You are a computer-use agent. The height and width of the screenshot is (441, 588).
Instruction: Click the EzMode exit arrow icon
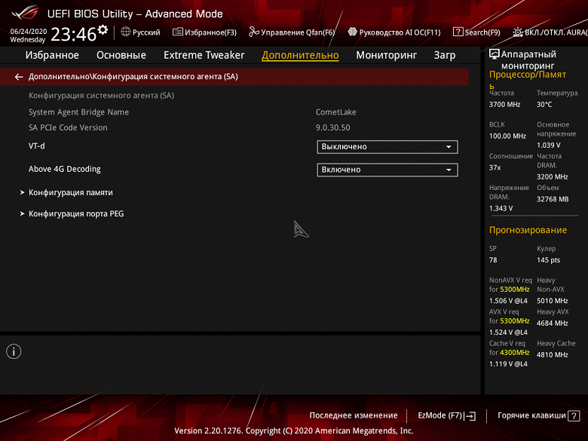click(x=470, y=416)
